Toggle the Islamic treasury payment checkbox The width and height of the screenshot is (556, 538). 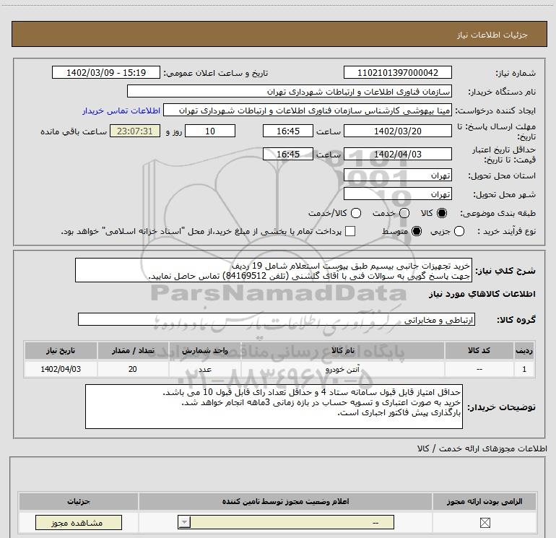pos(351,231)
